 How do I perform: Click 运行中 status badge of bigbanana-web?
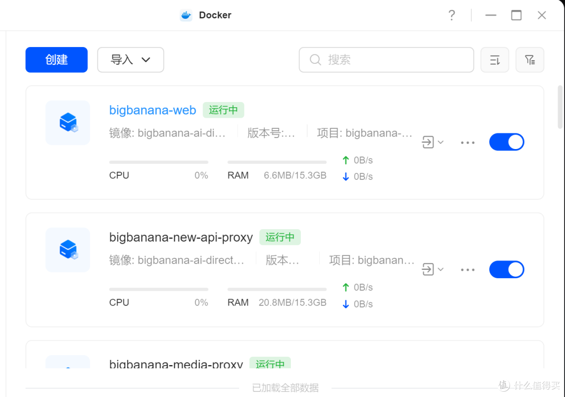223,110
